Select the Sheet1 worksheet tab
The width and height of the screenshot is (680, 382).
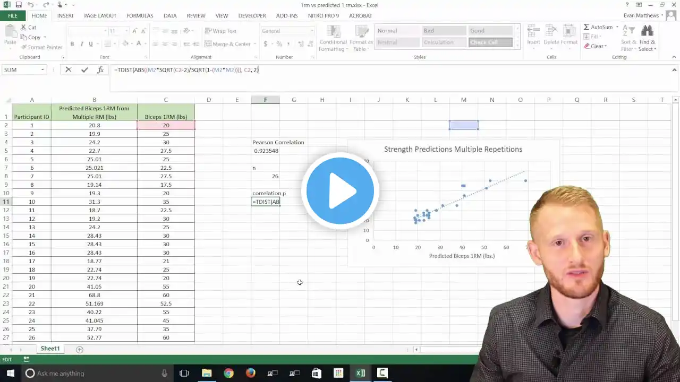[x=50, y=349]
